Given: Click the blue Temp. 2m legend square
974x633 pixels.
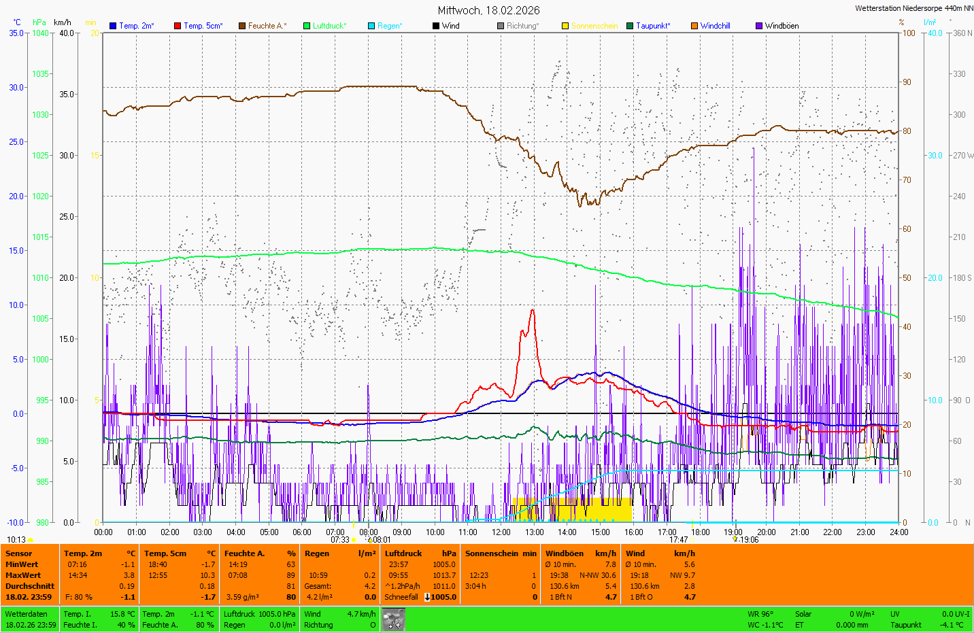Looking at the screenshot, I should [113, 26].
